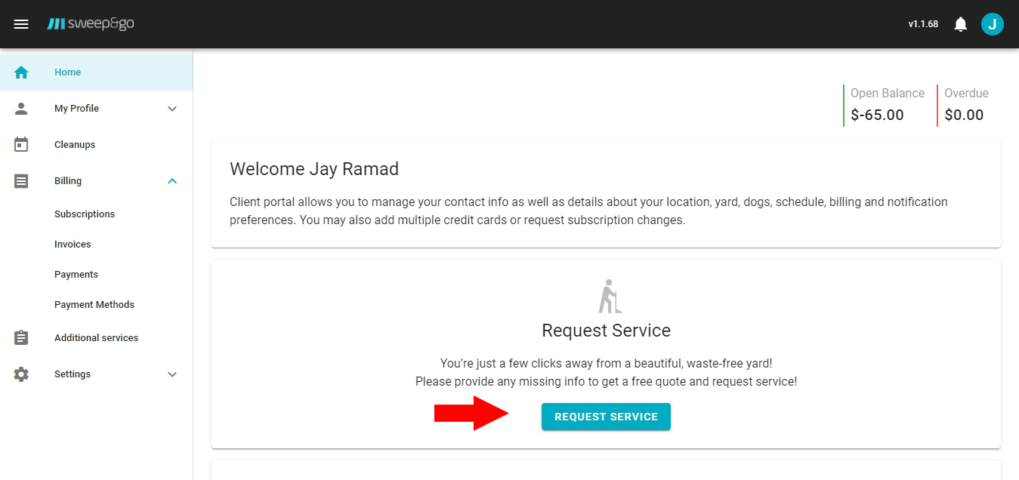The height and width of the screenshot is (480, 1019).
Task: Click the sweep&go logo in the header
Action: [x=91, y=23]
